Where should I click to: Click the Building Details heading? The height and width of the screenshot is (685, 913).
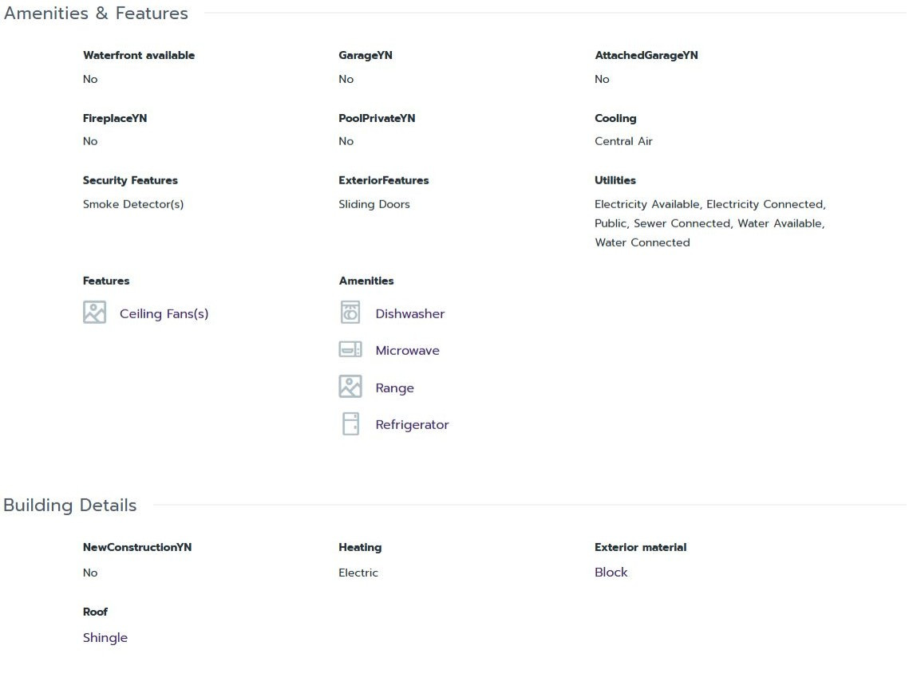tap(70, 506)
